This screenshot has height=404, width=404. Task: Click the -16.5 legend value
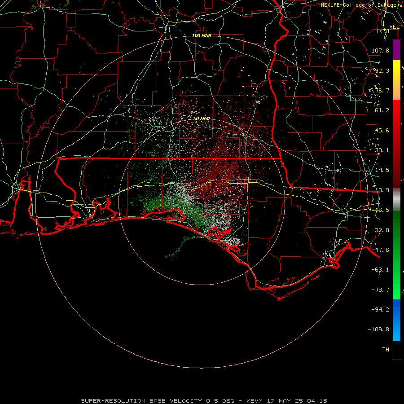coord(382,210)
